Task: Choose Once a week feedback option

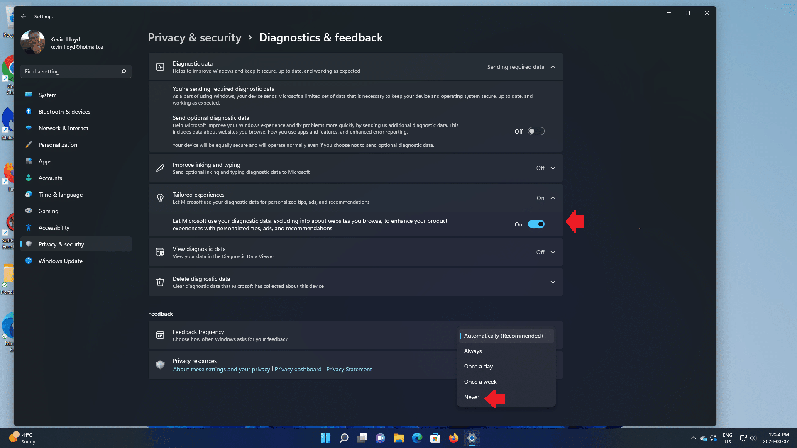Action: coord(480,382)
